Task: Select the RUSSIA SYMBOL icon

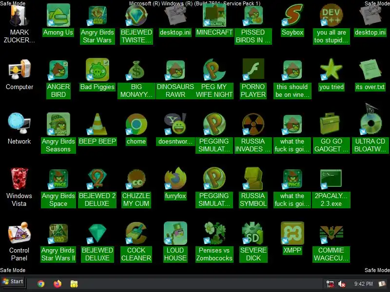Action: click(x=253, y=178)
